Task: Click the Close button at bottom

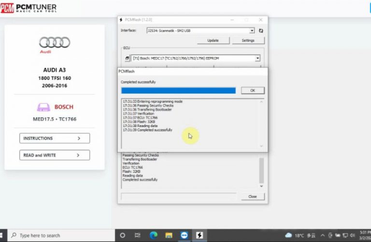Action: tap(253, 197)
